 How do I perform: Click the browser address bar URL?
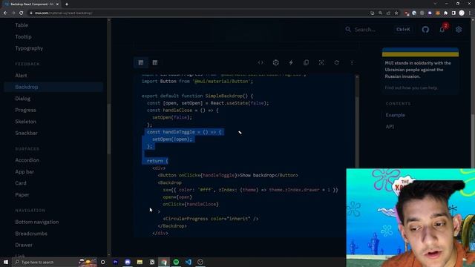[64, 13]
